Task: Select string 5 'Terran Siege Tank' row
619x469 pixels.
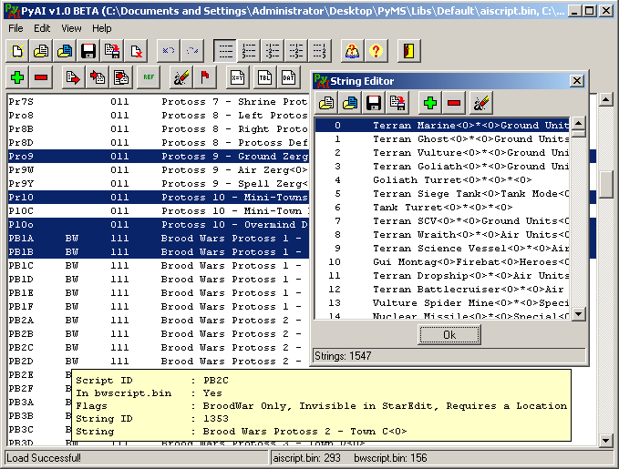Action: tap(442, 194)
